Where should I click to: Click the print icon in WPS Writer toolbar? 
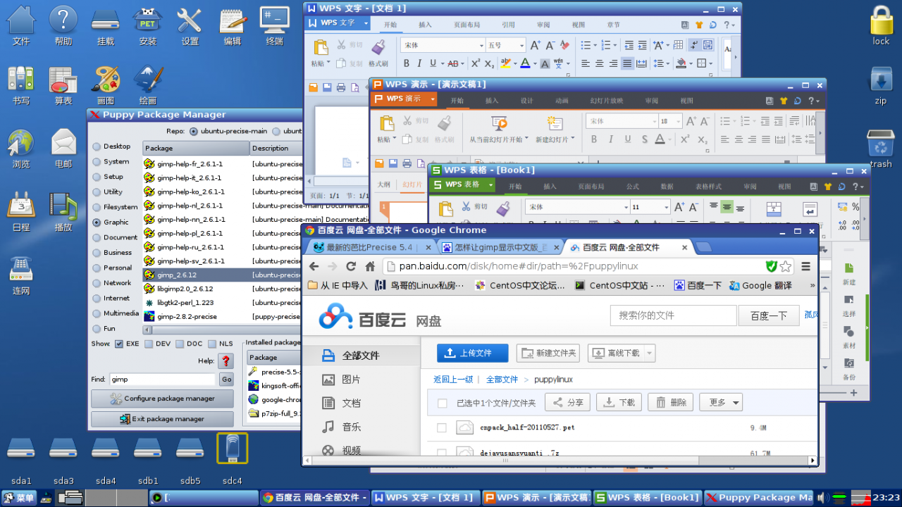(x=341, y=87)
